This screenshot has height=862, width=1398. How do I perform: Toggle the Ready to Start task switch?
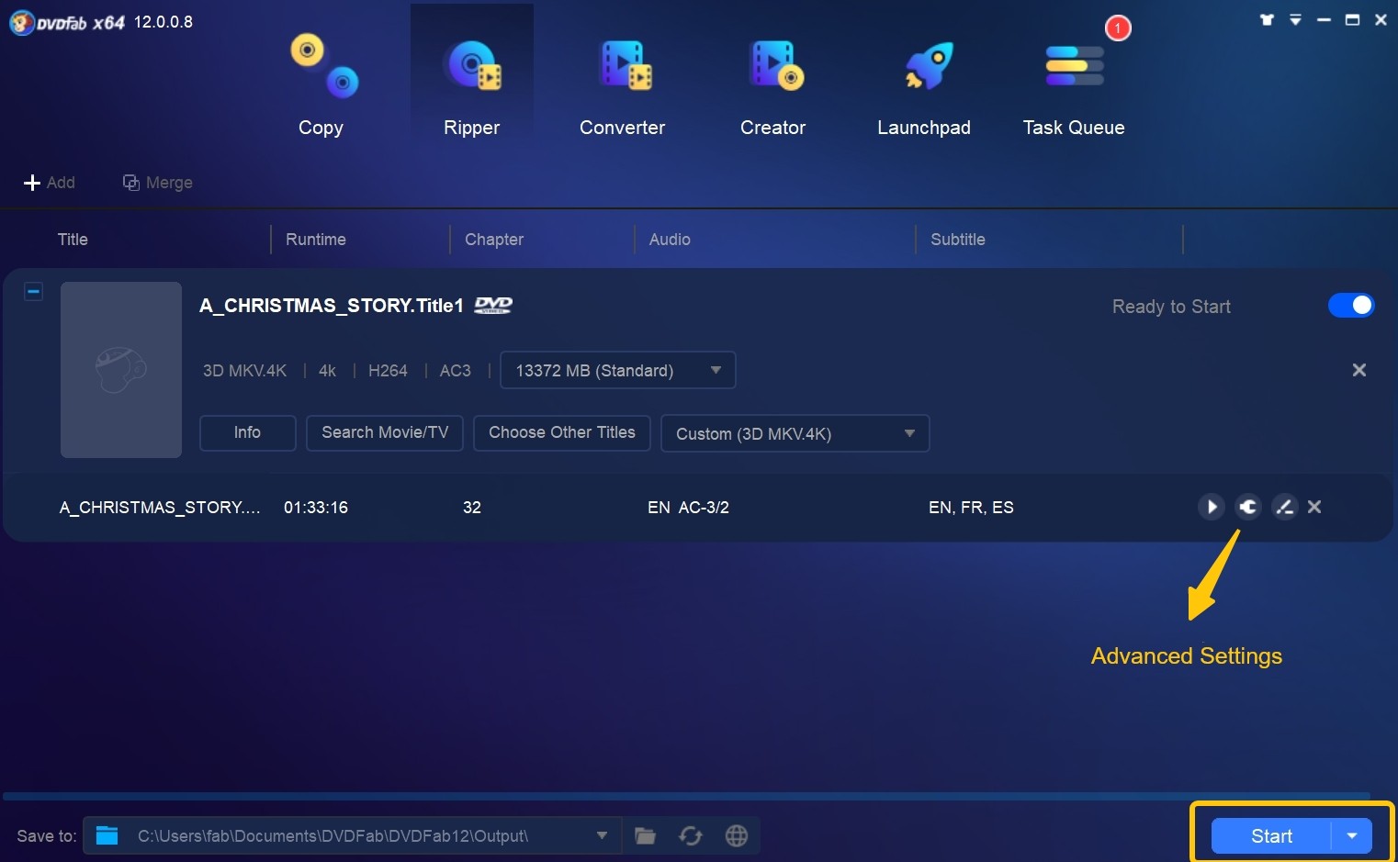(1350, 305)
